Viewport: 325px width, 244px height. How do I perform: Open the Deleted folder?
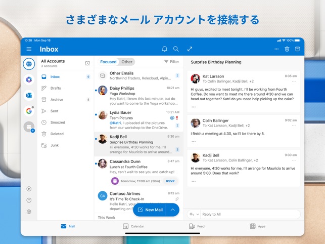click(x=66, y=134)
